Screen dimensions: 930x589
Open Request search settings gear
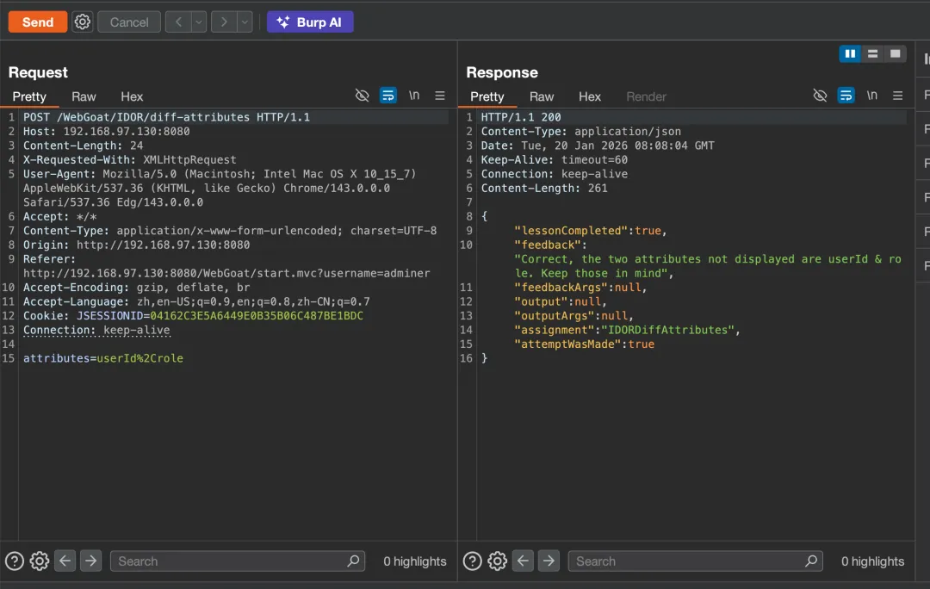click(x=39, y=561)
